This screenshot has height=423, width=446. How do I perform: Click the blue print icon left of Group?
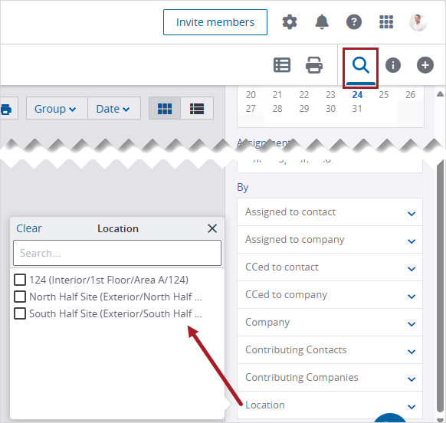6,109
